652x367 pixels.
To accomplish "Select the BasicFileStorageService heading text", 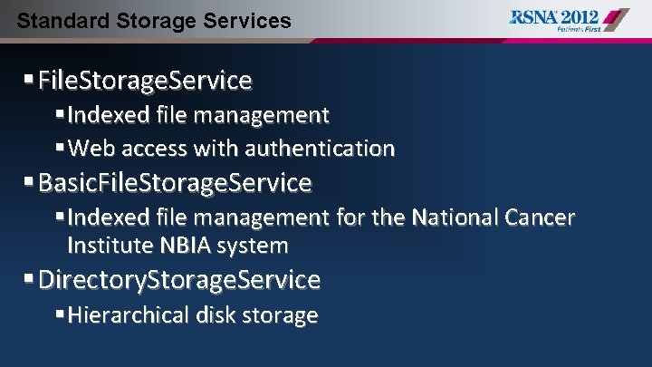I will click(175, 183).
